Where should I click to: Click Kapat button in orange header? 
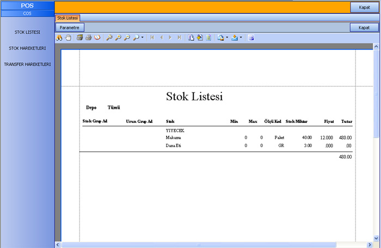364,7
